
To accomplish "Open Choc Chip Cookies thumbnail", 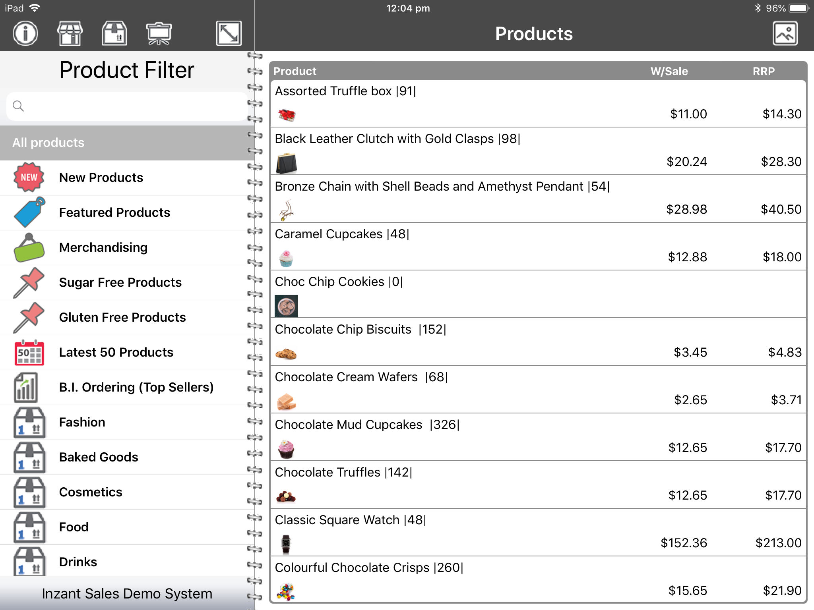I will click(x=286, y=306).
